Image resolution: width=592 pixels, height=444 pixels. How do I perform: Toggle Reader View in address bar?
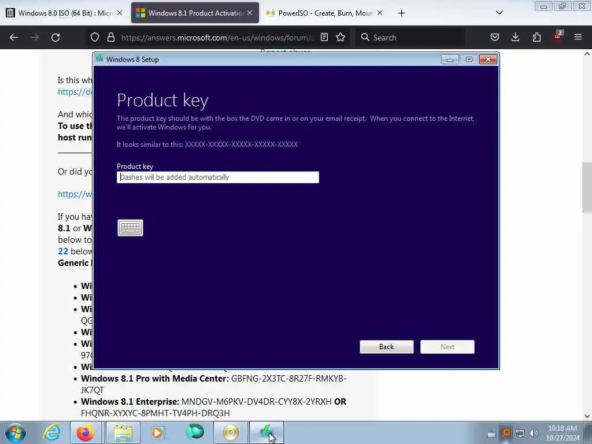324,37
